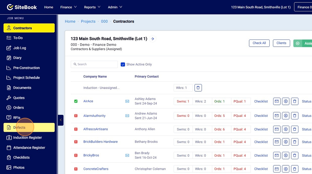Click the email icon in the AirAce row actions
Viewport: 312px width, 174px height.
coord(277,101)
